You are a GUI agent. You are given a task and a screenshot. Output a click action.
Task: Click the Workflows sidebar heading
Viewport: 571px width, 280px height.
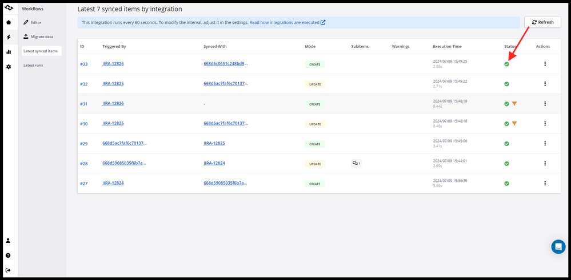pos(33,9)
